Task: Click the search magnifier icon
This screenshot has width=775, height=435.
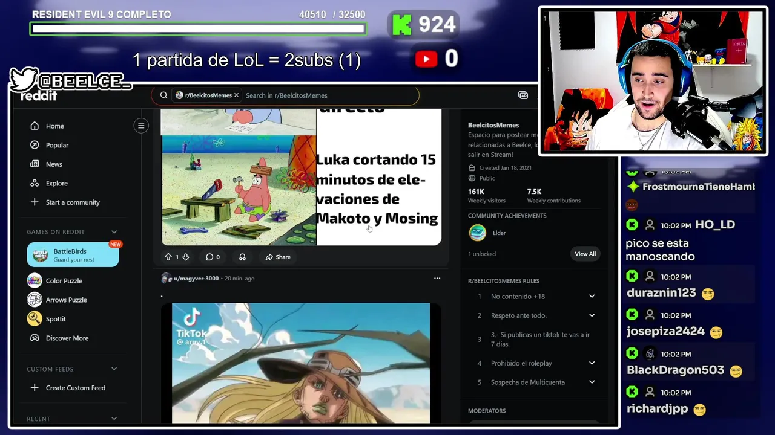Action: pos(163,95)
